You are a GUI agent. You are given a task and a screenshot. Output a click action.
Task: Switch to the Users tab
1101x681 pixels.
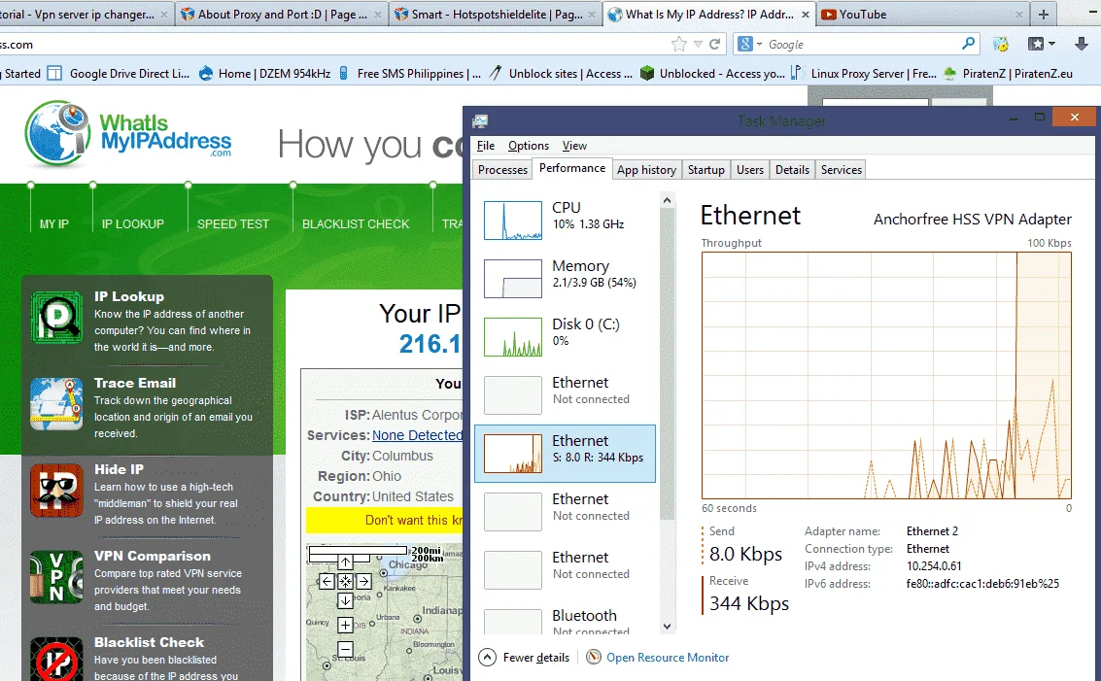(750, 170)
